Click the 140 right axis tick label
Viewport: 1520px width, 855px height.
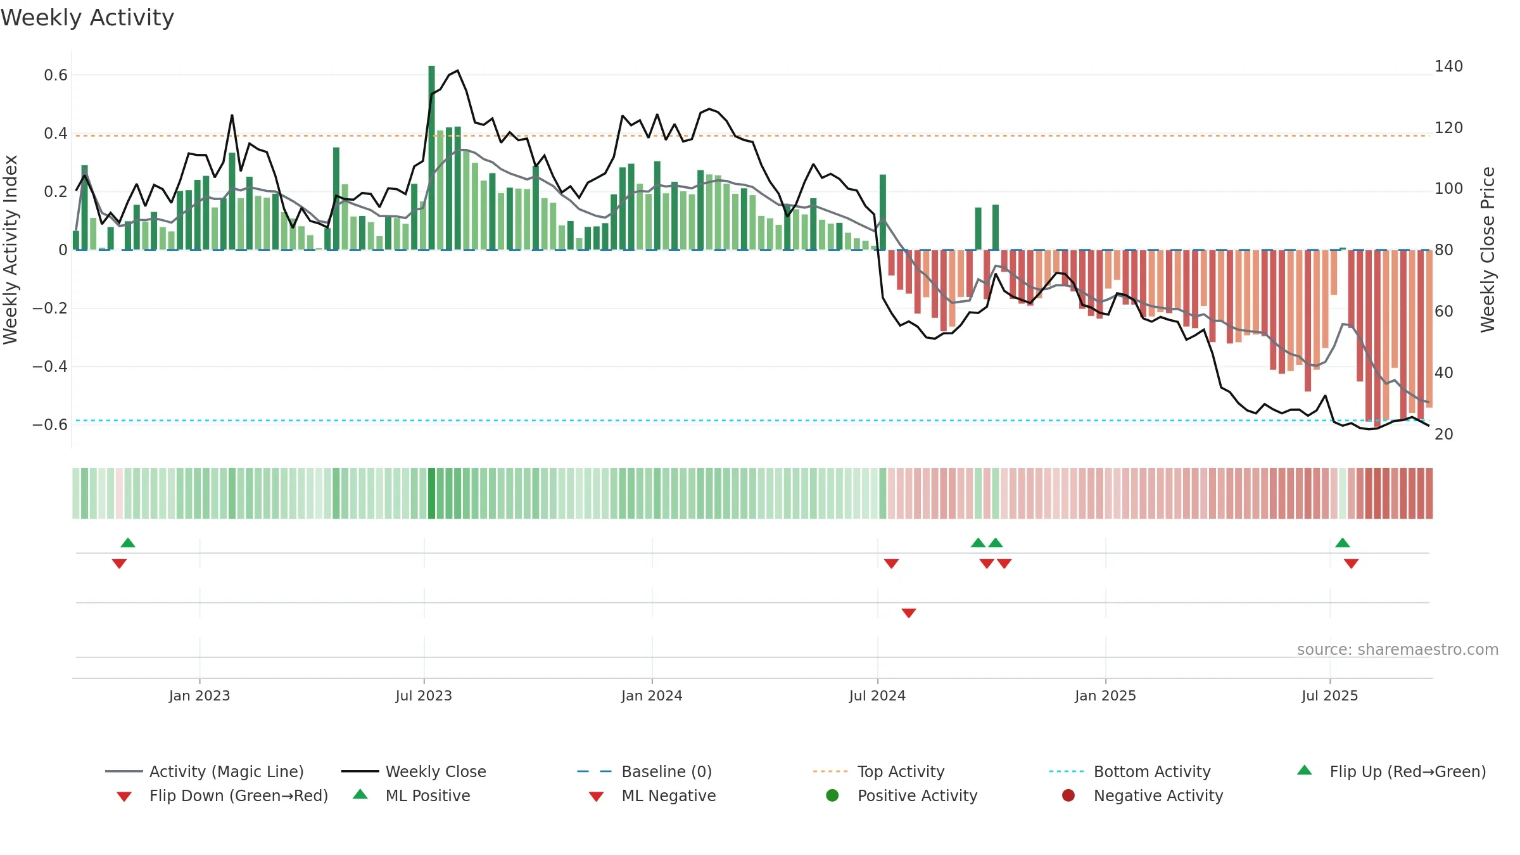click(x=1449, y=66)
